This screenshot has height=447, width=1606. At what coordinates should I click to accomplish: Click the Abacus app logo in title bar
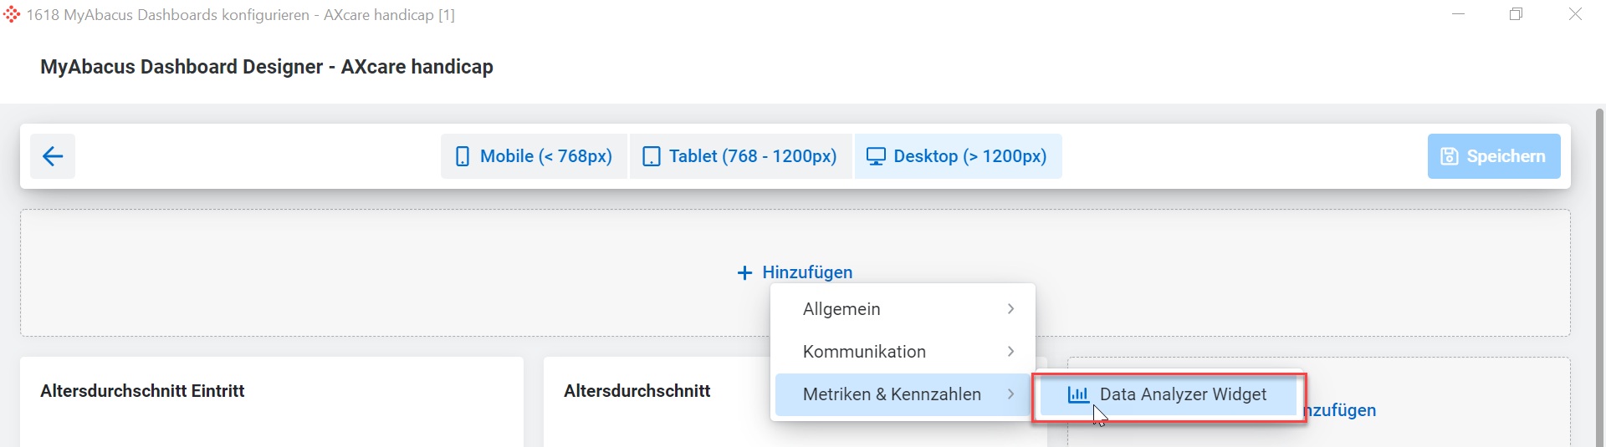12,14
